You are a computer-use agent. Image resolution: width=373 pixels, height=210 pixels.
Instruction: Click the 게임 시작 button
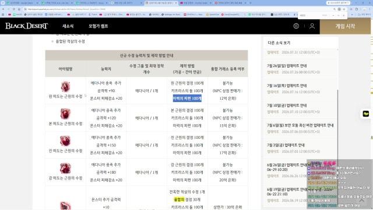(345, 26)
